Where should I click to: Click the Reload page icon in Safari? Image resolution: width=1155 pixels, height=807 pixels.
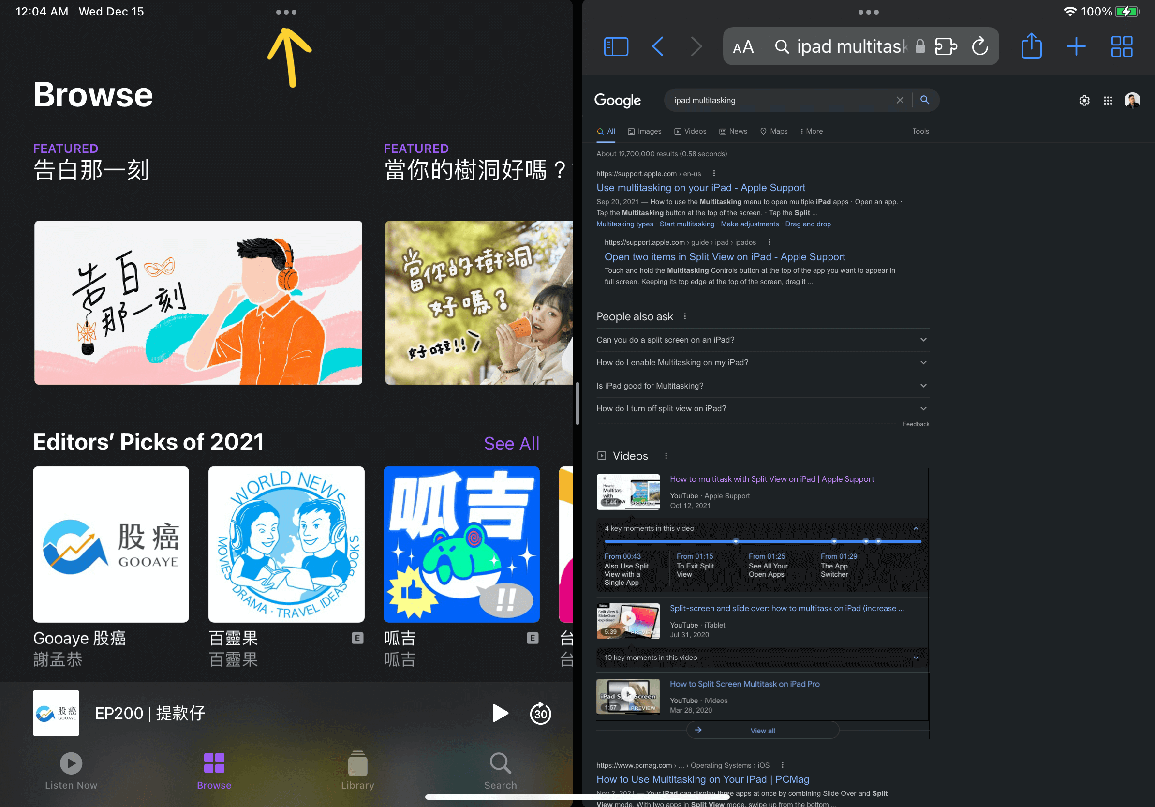pyautogui.click(x=979, y=45)
